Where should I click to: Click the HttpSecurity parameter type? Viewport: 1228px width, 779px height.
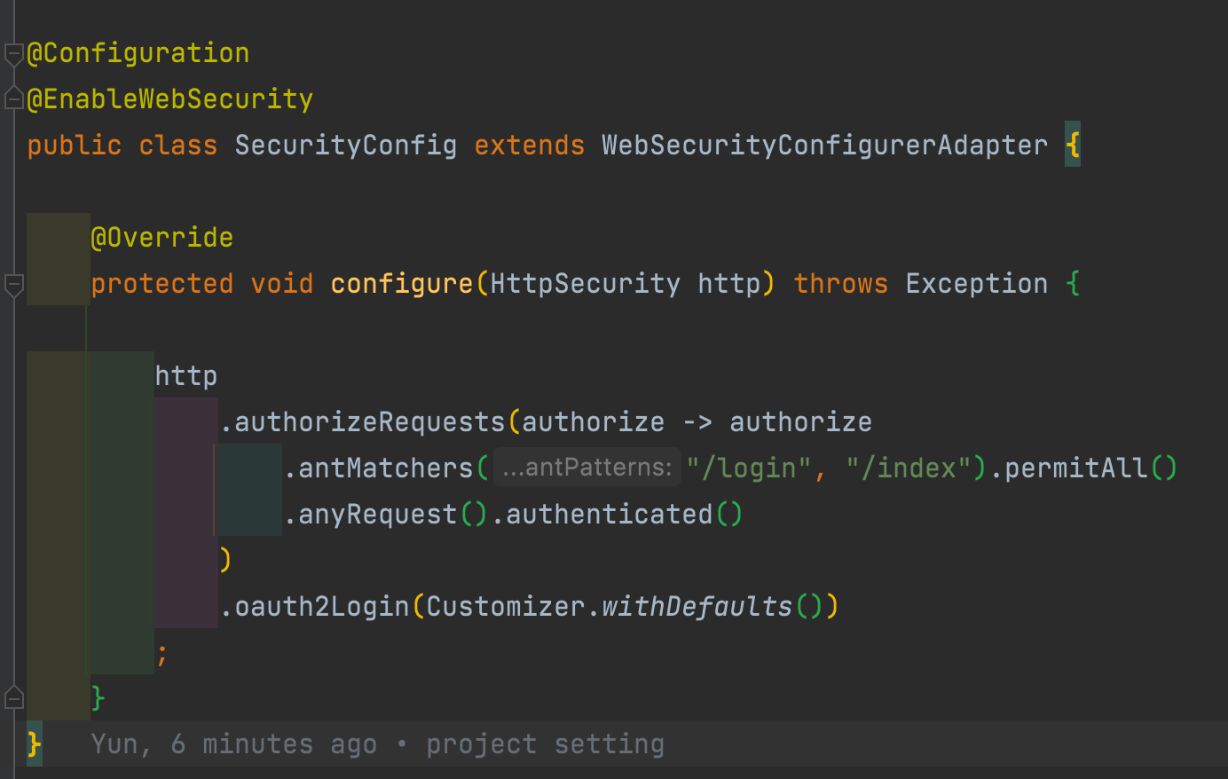click(585, 284)
